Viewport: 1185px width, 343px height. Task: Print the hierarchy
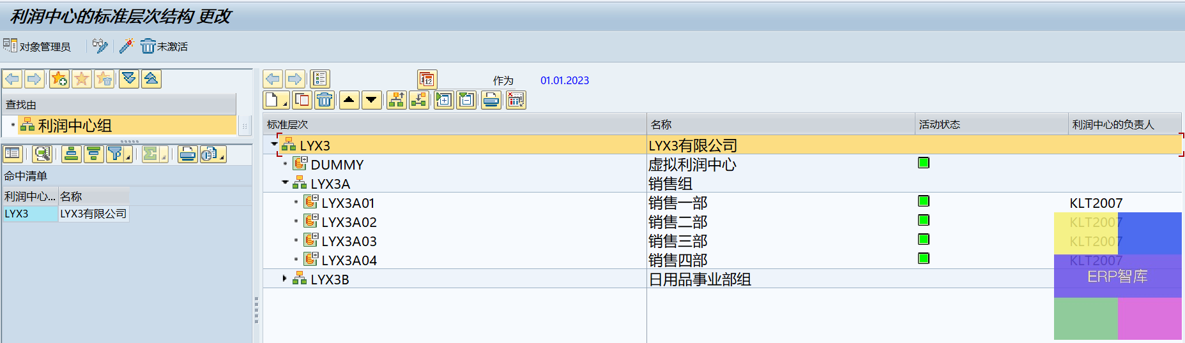(491, 100)
